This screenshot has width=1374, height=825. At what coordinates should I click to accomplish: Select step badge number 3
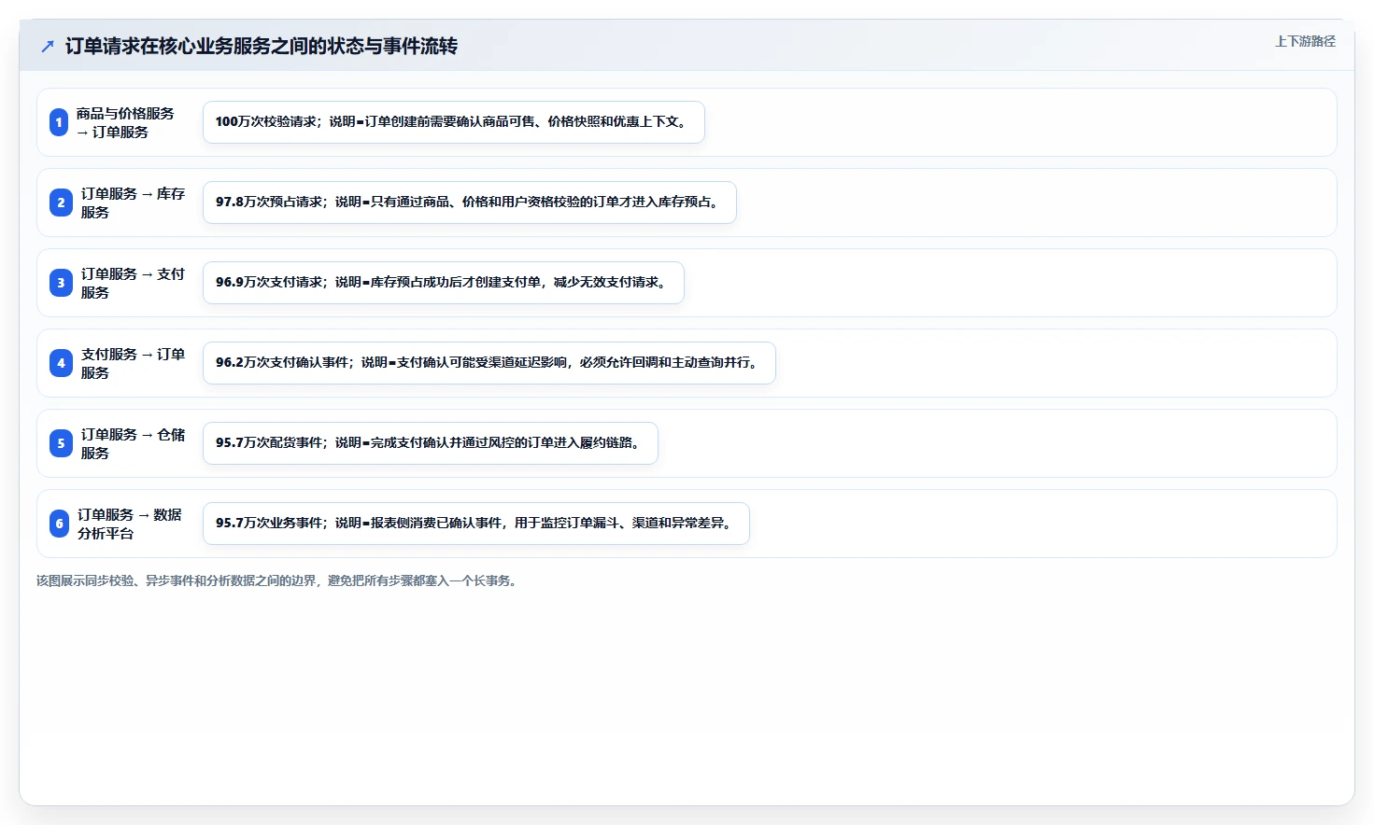coord(61,283)
